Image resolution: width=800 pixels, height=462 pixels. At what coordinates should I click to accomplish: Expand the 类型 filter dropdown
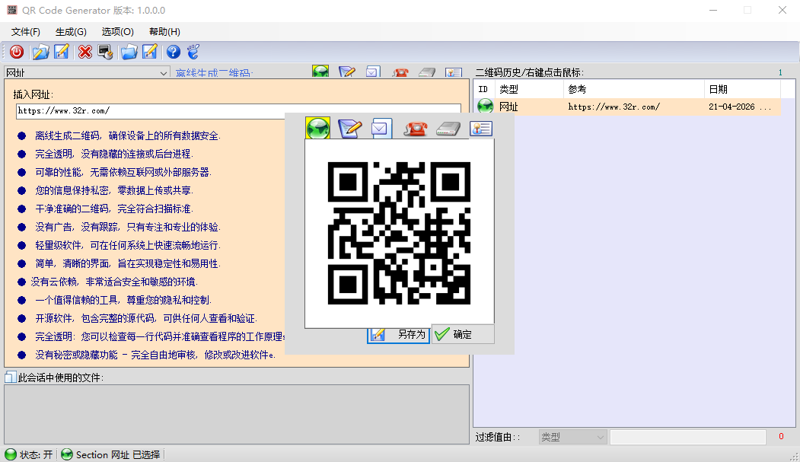click(x=600, y=437)
